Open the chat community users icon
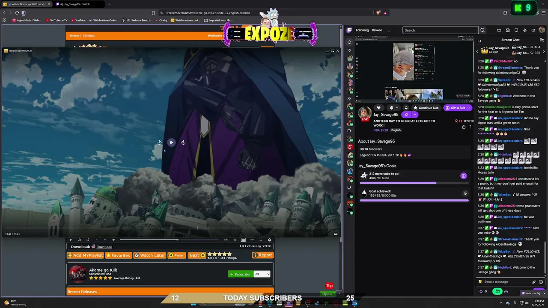Image resolution: width=548 pixels, height=308 pixels. (x=542, y=40)
